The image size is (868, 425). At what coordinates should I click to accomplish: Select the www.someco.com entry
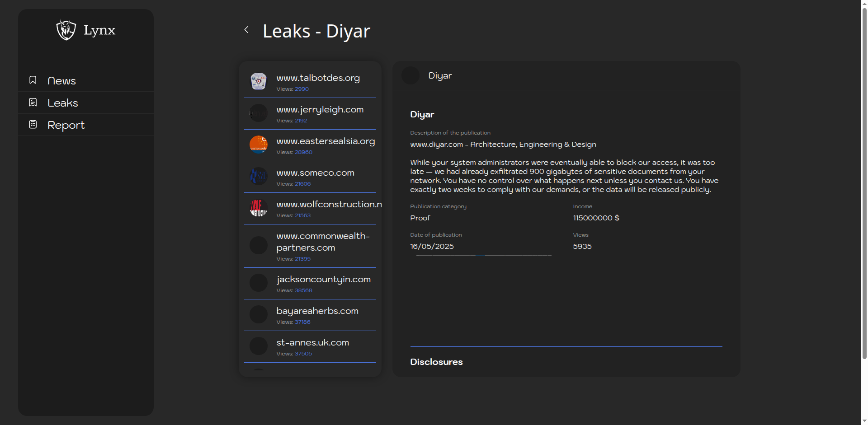point(310,177)
